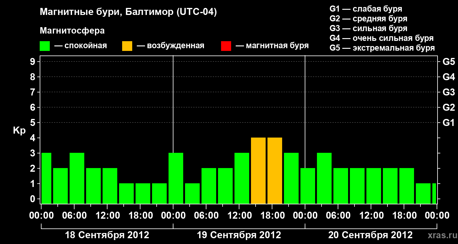Click the '18 Сентября 2012' date label

click(107, 235)
